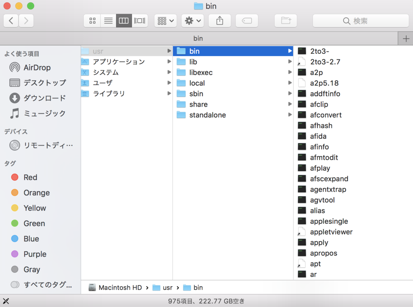413x307 pixels.
Task: Expand sbin via its arrow
Action: 290,93
